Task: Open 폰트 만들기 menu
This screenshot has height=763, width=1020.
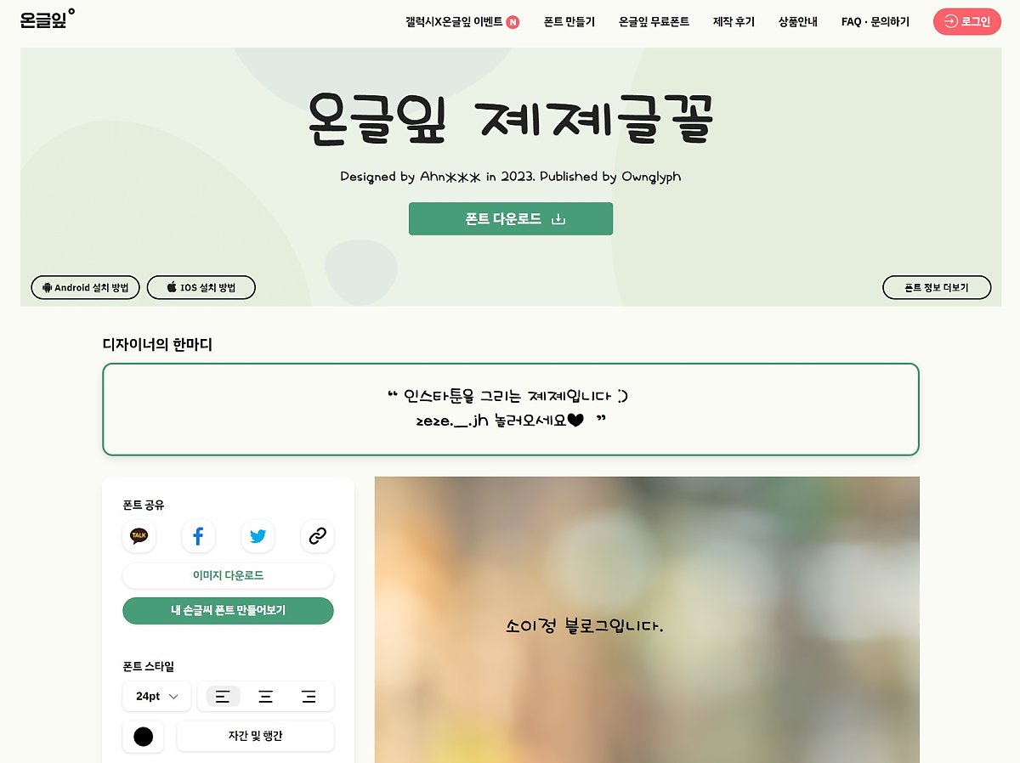Action: coord(569,22)
